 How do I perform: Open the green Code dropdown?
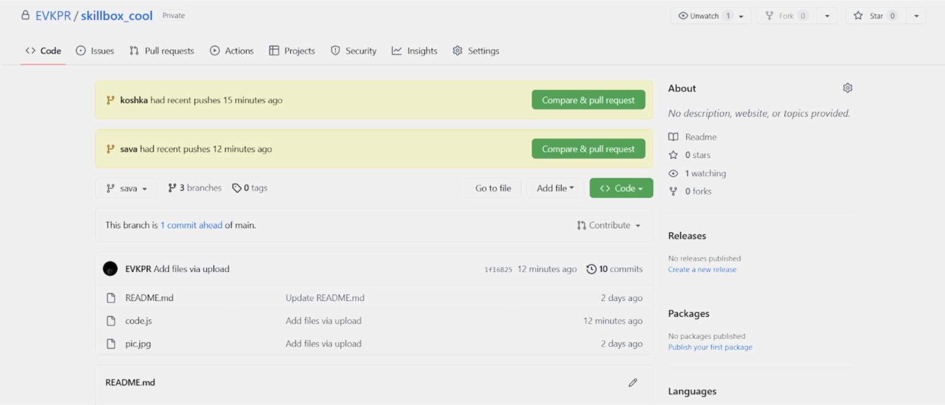coord(621,188)
